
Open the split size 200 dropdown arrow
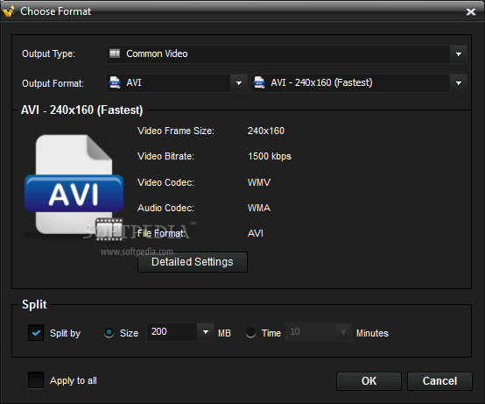[x=206, y=332]
